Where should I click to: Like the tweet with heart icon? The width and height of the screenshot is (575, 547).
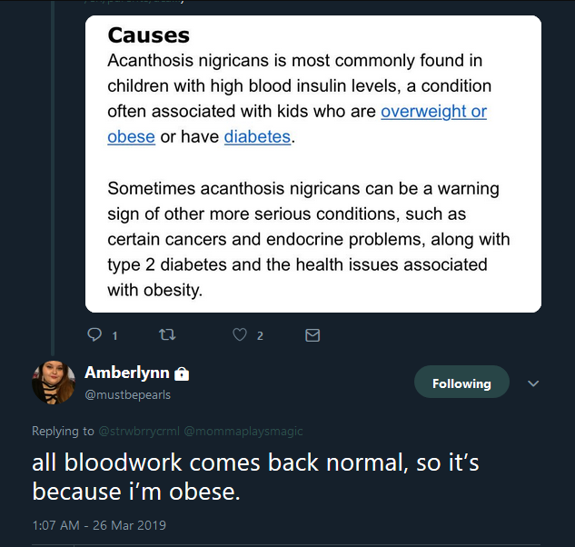(240, 334)
